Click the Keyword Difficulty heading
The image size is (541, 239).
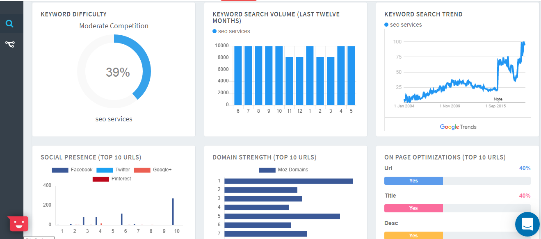point(74,14)
